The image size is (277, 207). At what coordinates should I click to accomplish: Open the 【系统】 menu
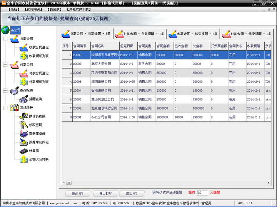(14, 9)
